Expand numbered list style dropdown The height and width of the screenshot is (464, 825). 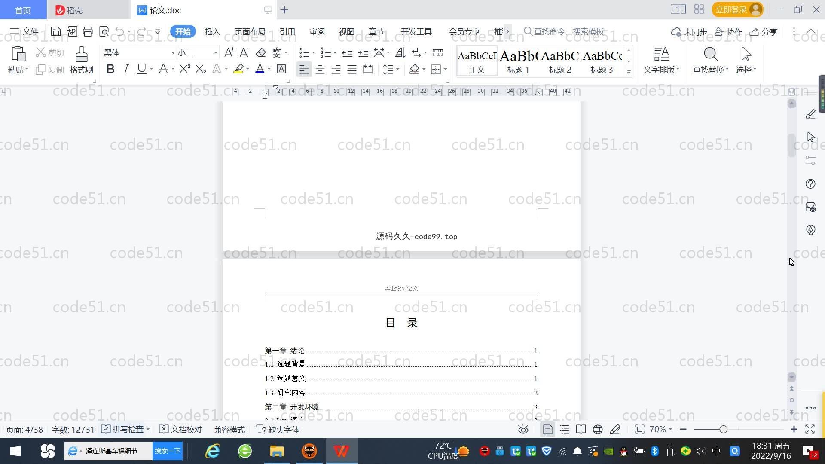335,52
